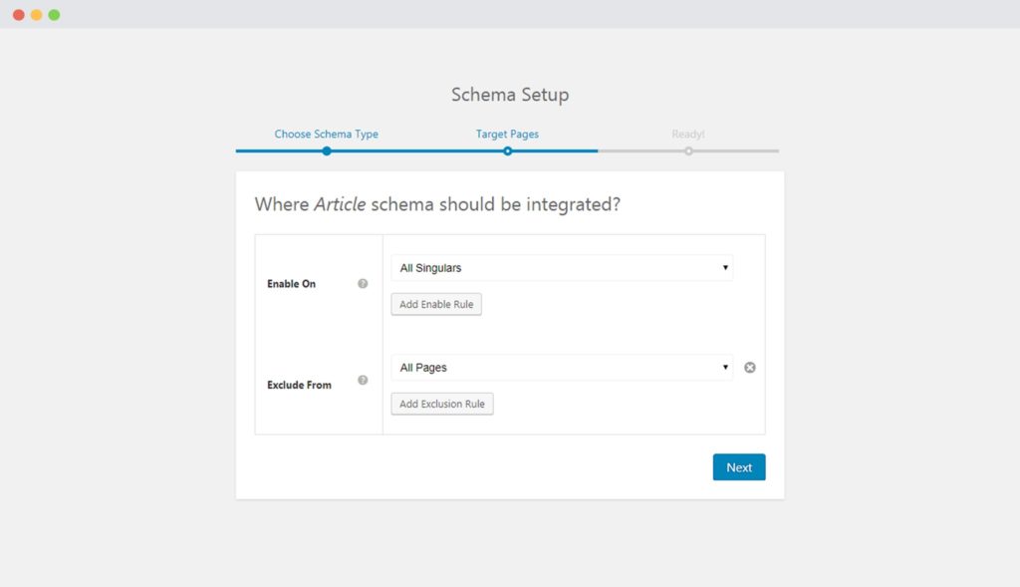
Task: Click the Ready! step label
Action: tap(689, 133)
